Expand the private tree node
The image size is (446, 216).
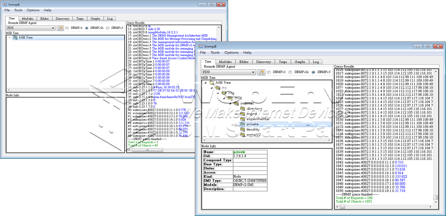[x=236, y=124]
